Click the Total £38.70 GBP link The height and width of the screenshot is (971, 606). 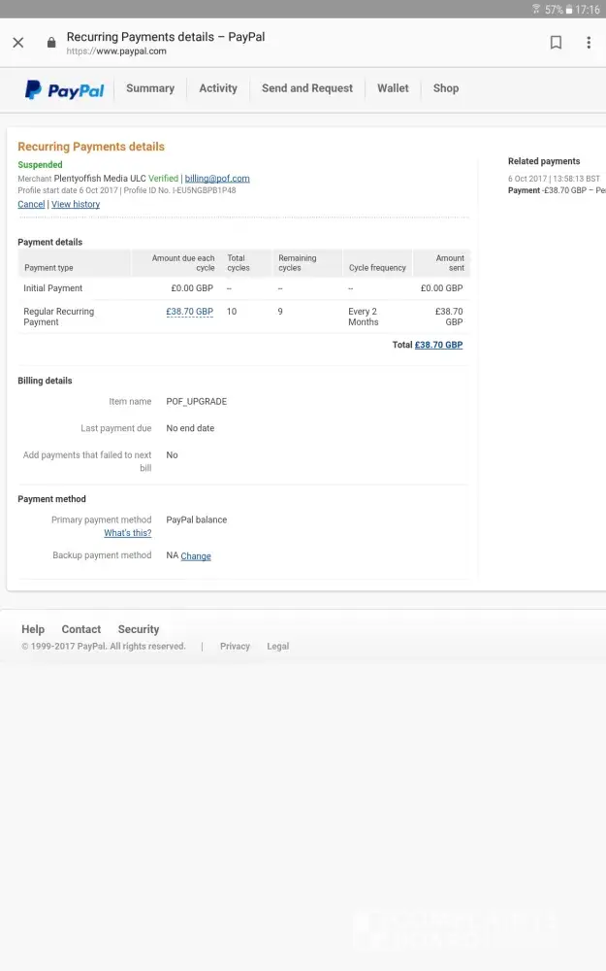[438, 345]
